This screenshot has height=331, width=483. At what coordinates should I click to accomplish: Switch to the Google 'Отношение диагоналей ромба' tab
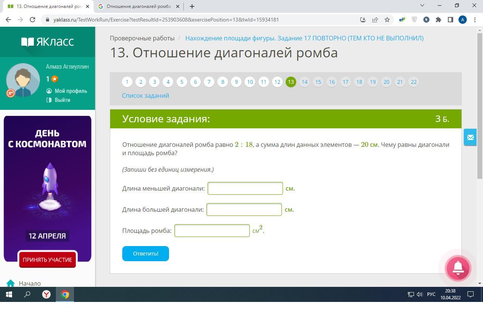[x=138, y=6]
